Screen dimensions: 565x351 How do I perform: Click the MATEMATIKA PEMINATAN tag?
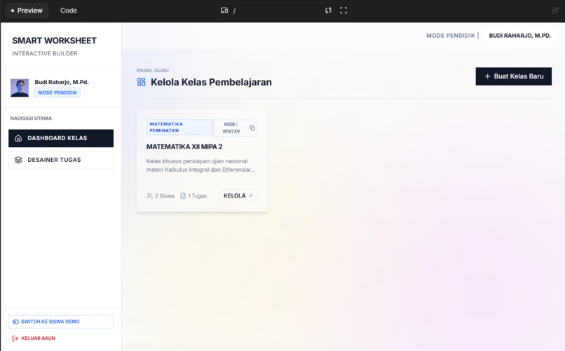pyautogui.click(x=180, y=127)
